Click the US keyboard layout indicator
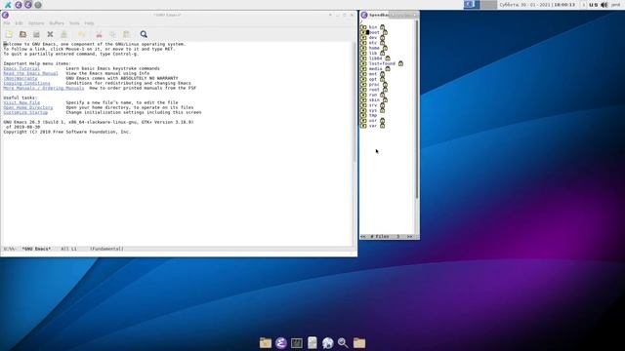This screenshot has width=625, height=351. [x=594, y=5]
